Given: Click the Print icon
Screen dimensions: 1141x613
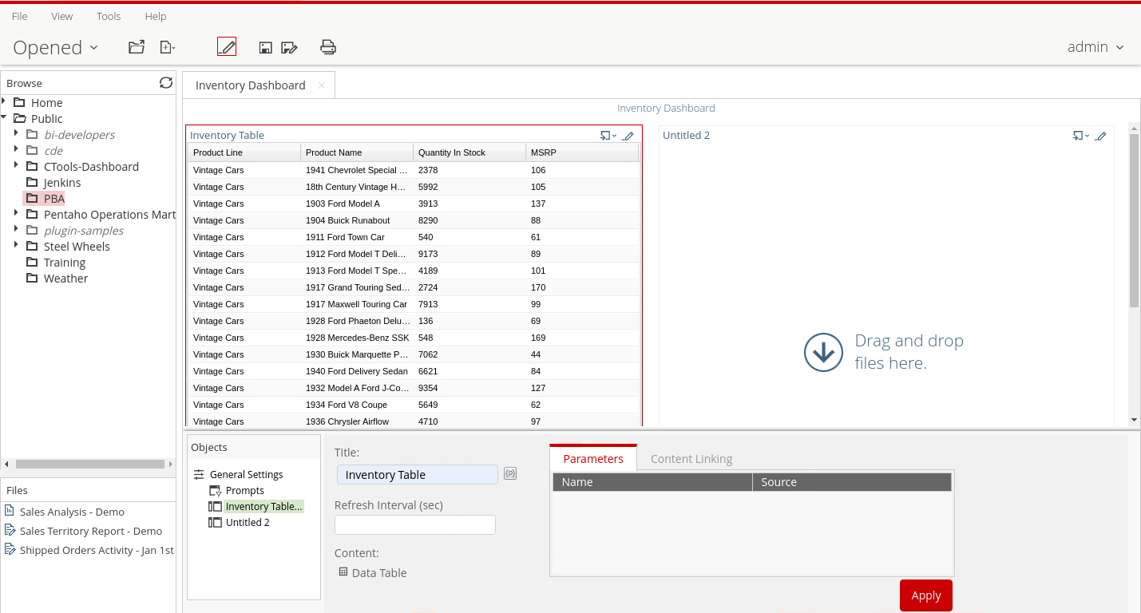Looking at the screenshot, I should tap(328, 47).
